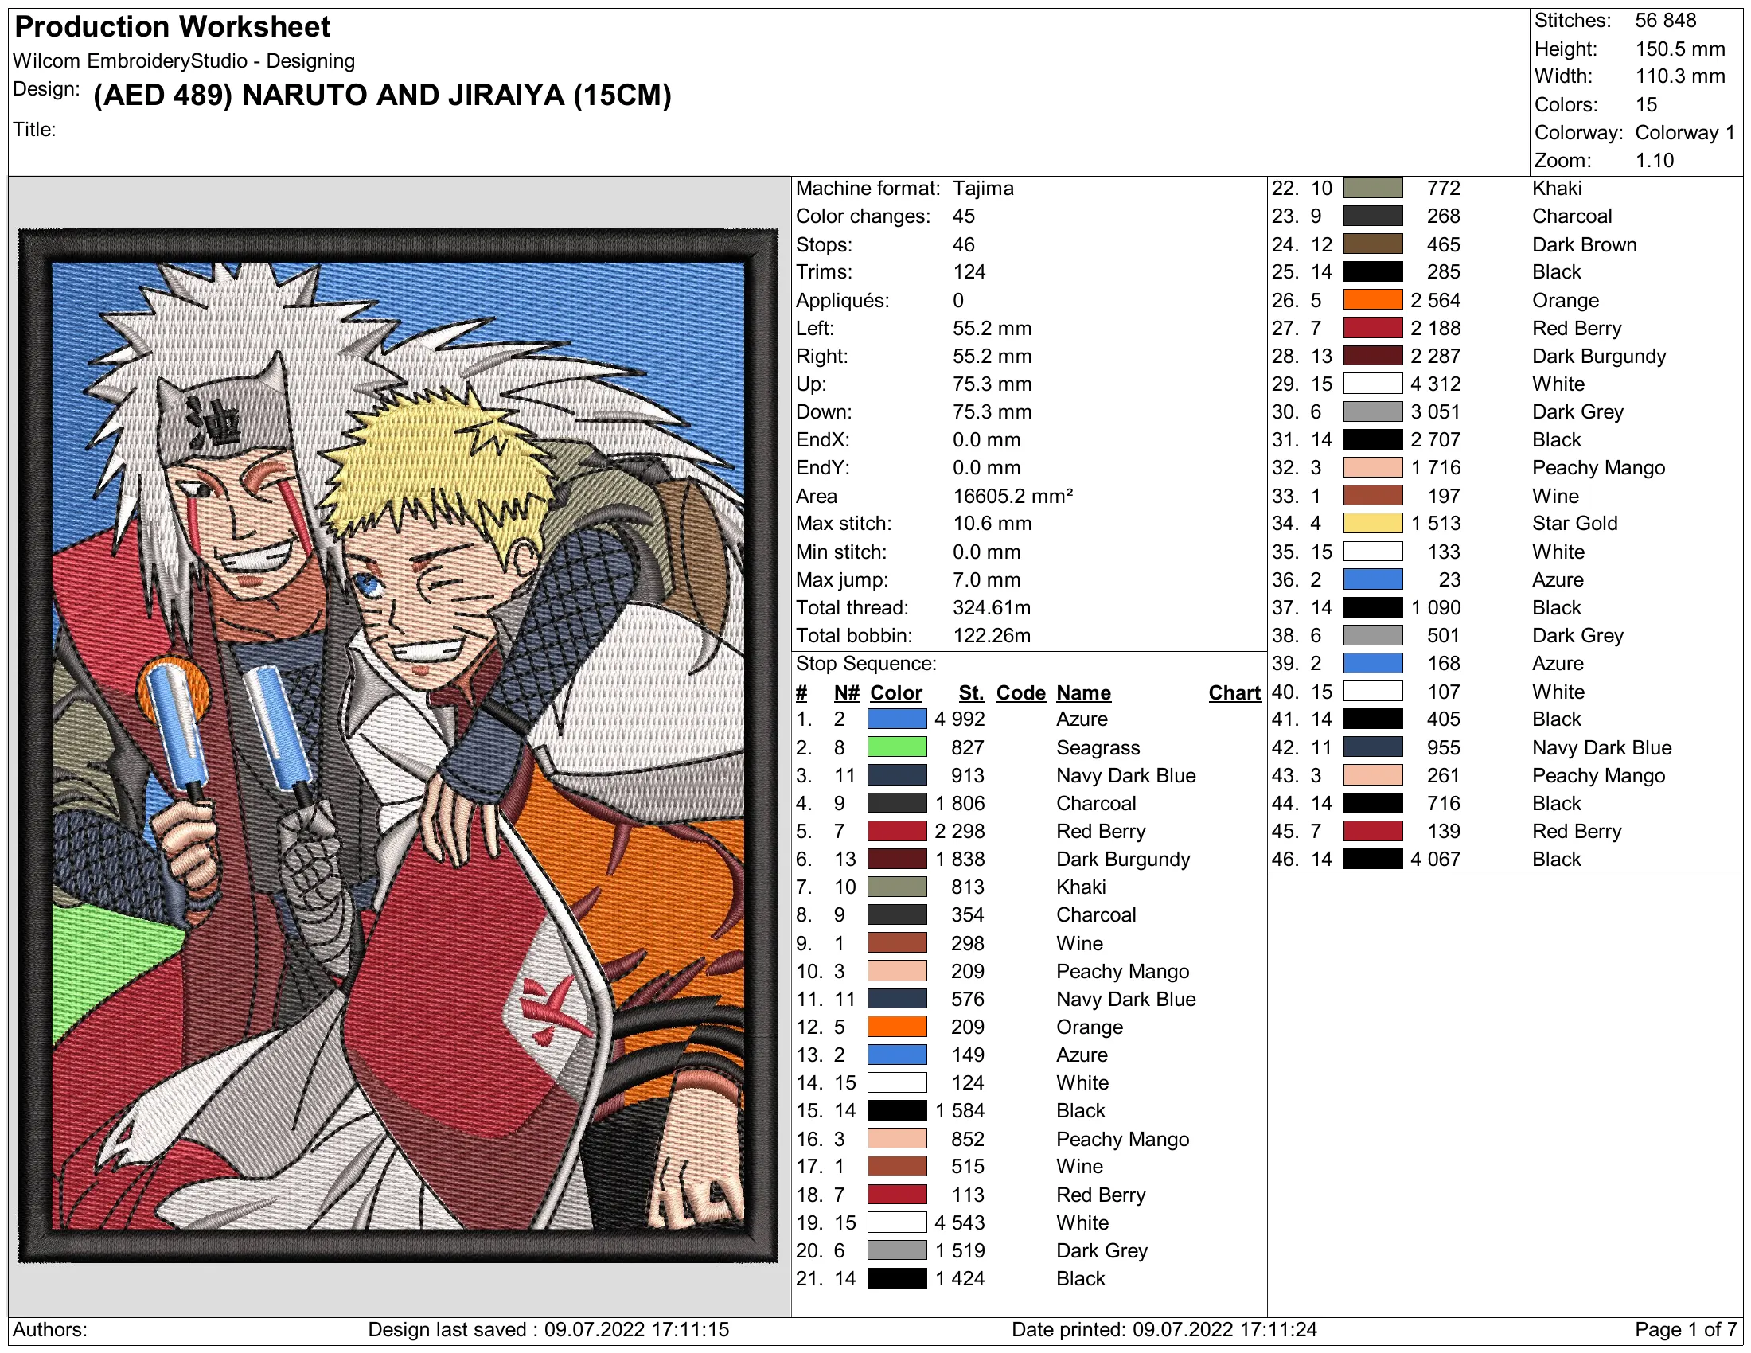Click Star Gold name in stop 34
Screen dimensions: 1751x1353
pos(1574,524)
